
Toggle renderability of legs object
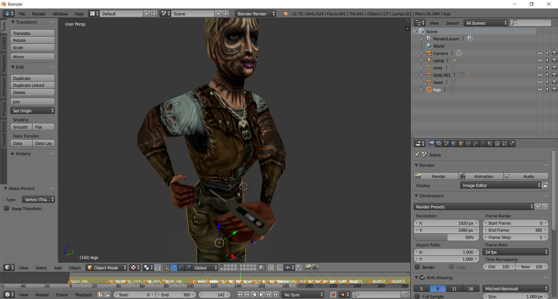[555, 89]
